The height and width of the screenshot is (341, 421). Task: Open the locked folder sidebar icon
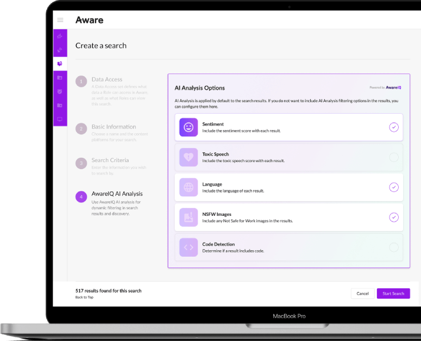(60, 78)
